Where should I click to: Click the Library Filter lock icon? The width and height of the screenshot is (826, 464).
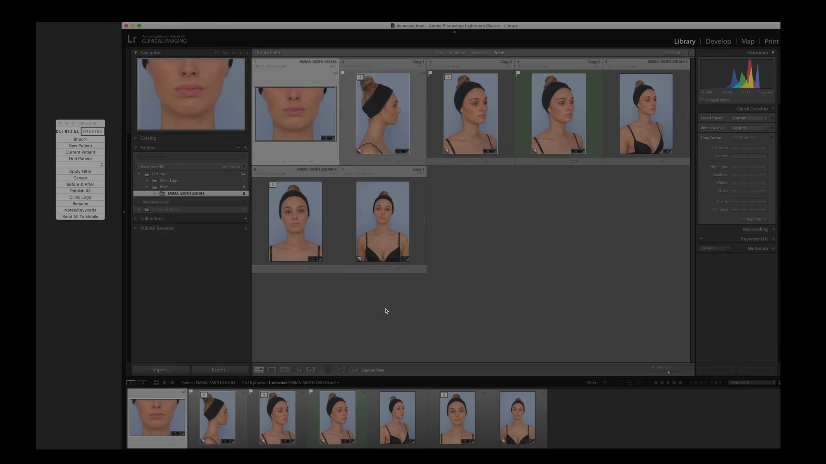tap(690, 53)
